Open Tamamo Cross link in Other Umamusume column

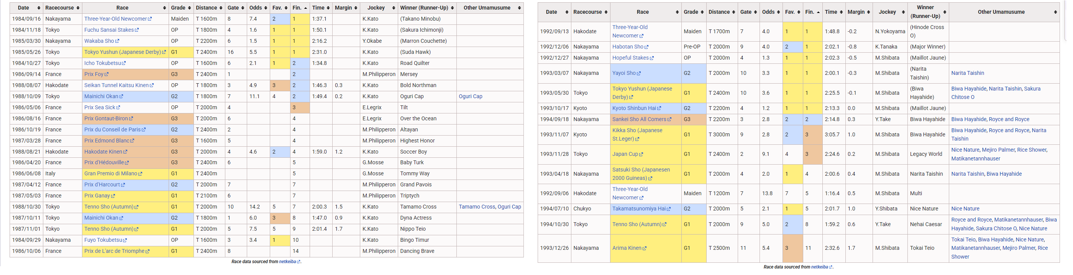click(477, 207)
